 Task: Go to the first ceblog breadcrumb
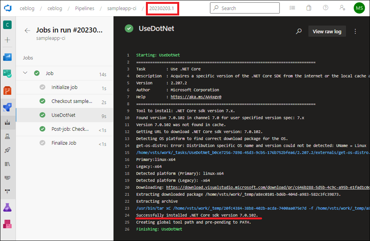tap(27, 8)
